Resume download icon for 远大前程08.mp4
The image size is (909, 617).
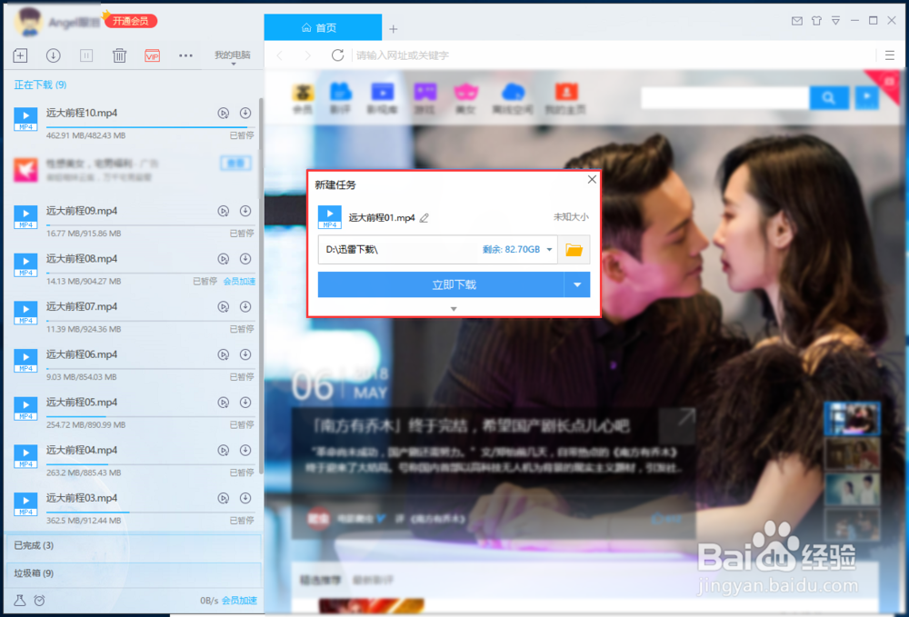click(245, 259)
